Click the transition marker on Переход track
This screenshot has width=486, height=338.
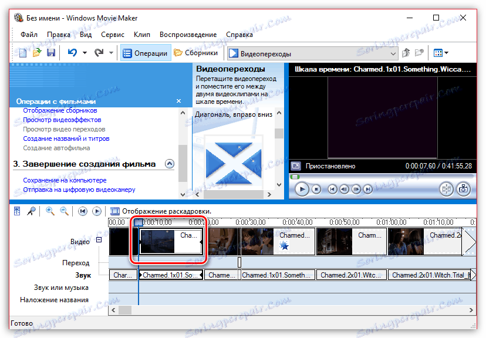239,262
